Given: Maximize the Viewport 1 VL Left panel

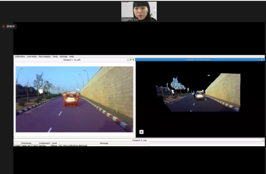Looking at the screenshot, I should 131,60.
